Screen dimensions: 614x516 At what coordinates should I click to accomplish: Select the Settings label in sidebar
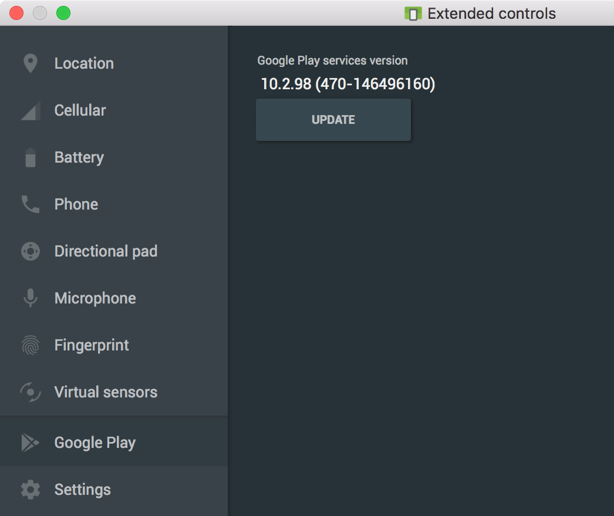click(83, 490)
